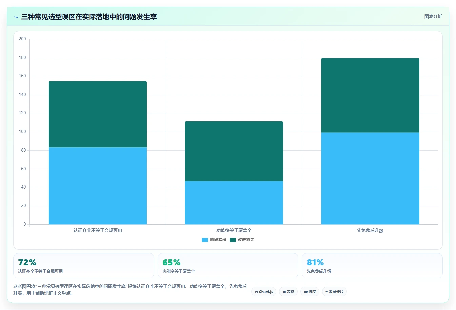
Task: Click the green bar segment for 先免费后升级
Action: [x=370, y=95]
